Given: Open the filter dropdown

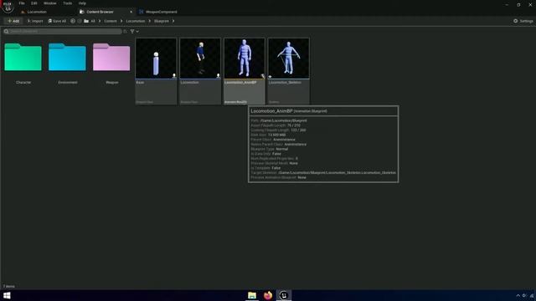Looking at the screenshot, I should [x=134, y=31].
